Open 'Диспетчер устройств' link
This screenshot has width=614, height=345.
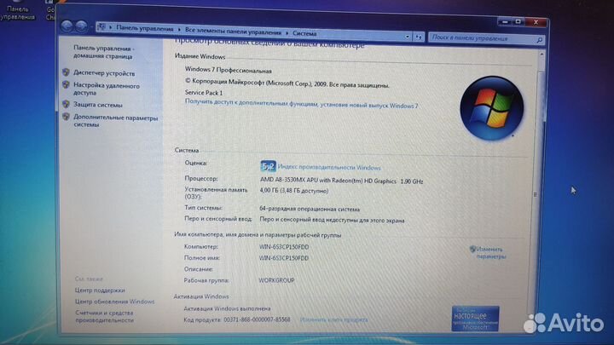click(x=104, y=73)
